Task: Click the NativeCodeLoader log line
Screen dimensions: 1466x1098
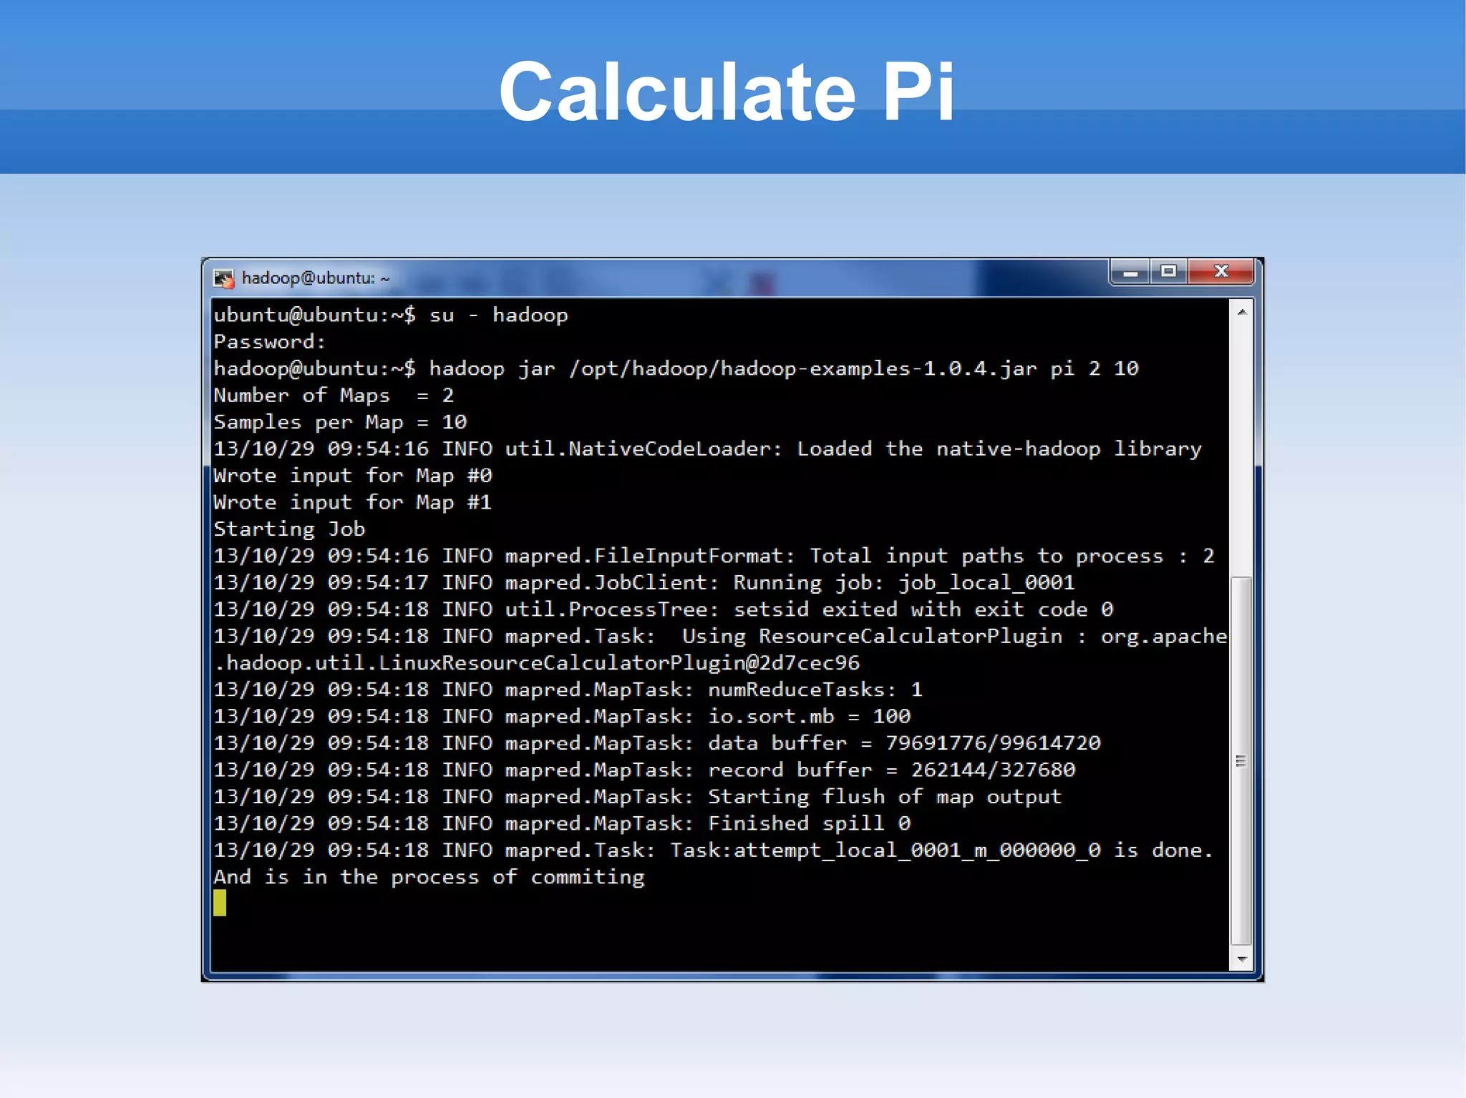Action: pos(708,449)
